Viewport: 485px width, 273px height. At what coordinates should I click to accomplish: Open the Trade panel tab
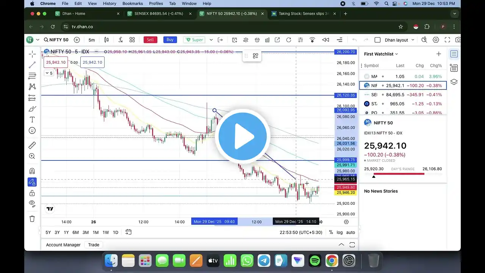(x=94, y=245)
